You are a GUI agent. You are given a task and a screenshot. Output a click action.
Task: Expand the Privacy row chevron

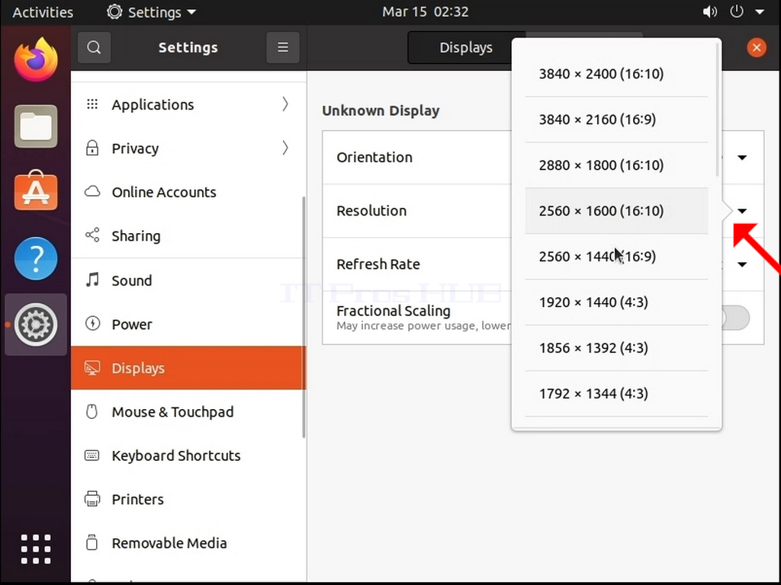click(285, 148)
